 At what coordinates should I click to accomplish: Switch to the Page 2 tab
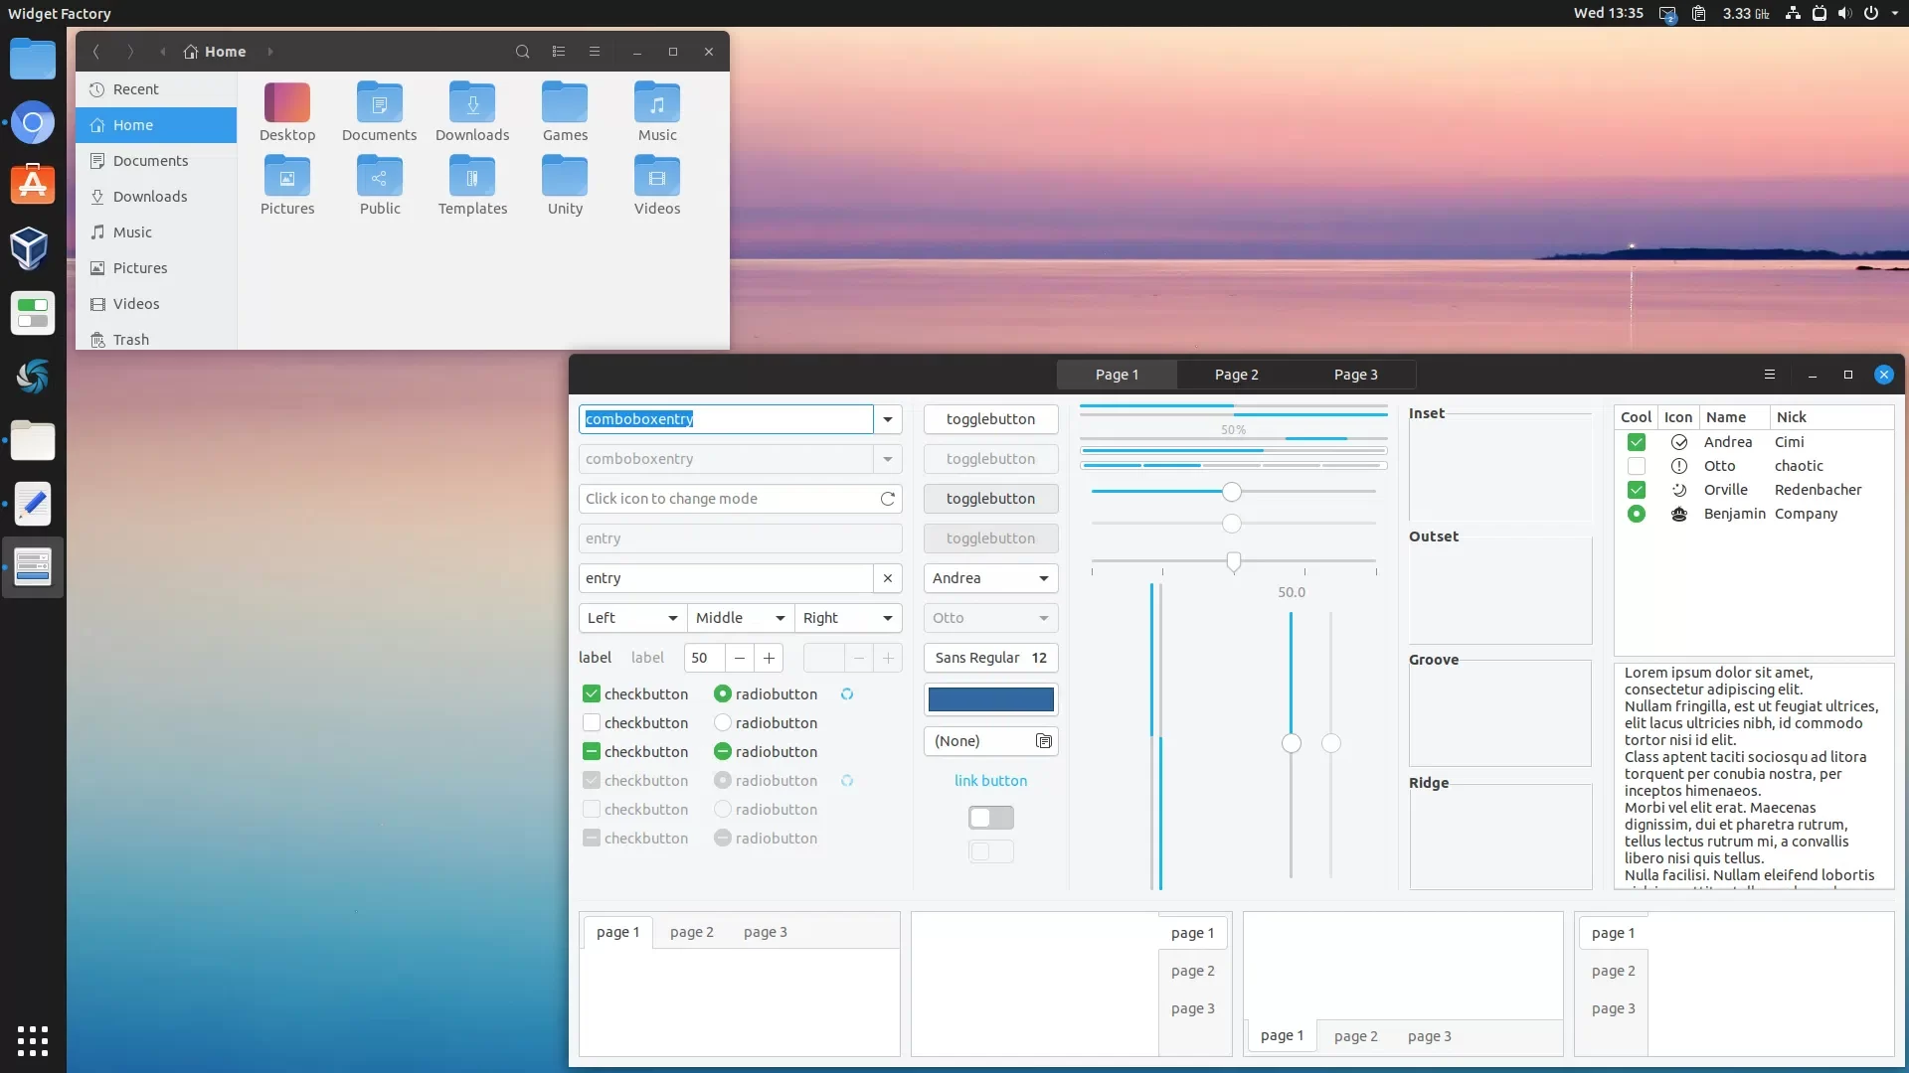[1236, 375]
